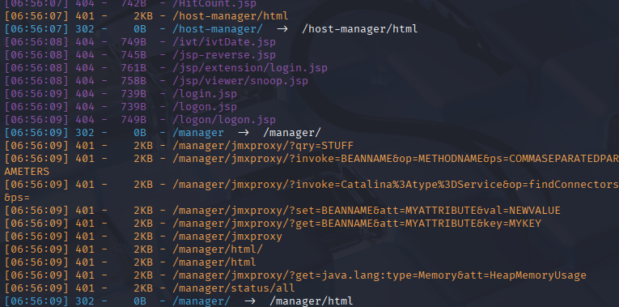Click the /host-manager/ redirect source path
Image resolution: width=619 pixels, height=307 pixels.
coord(217,29)
